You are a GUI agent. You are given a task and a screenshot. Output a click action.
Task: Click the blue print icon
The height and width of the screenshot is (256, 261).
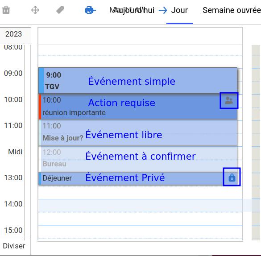point(91,10)
